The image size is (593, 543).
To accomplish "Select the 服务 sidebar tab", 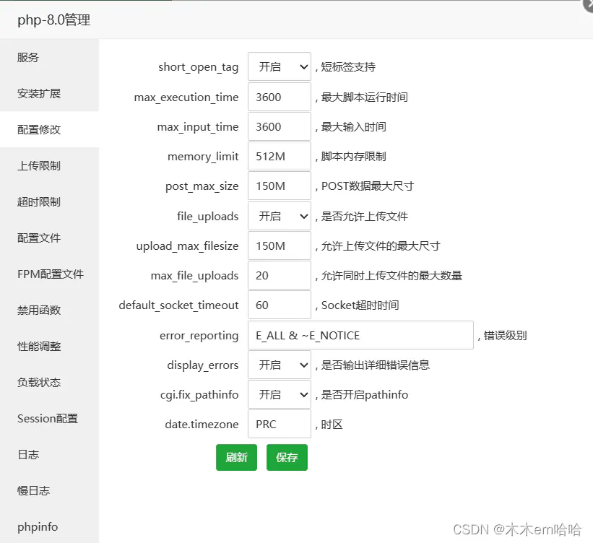I will coord(50,58).
